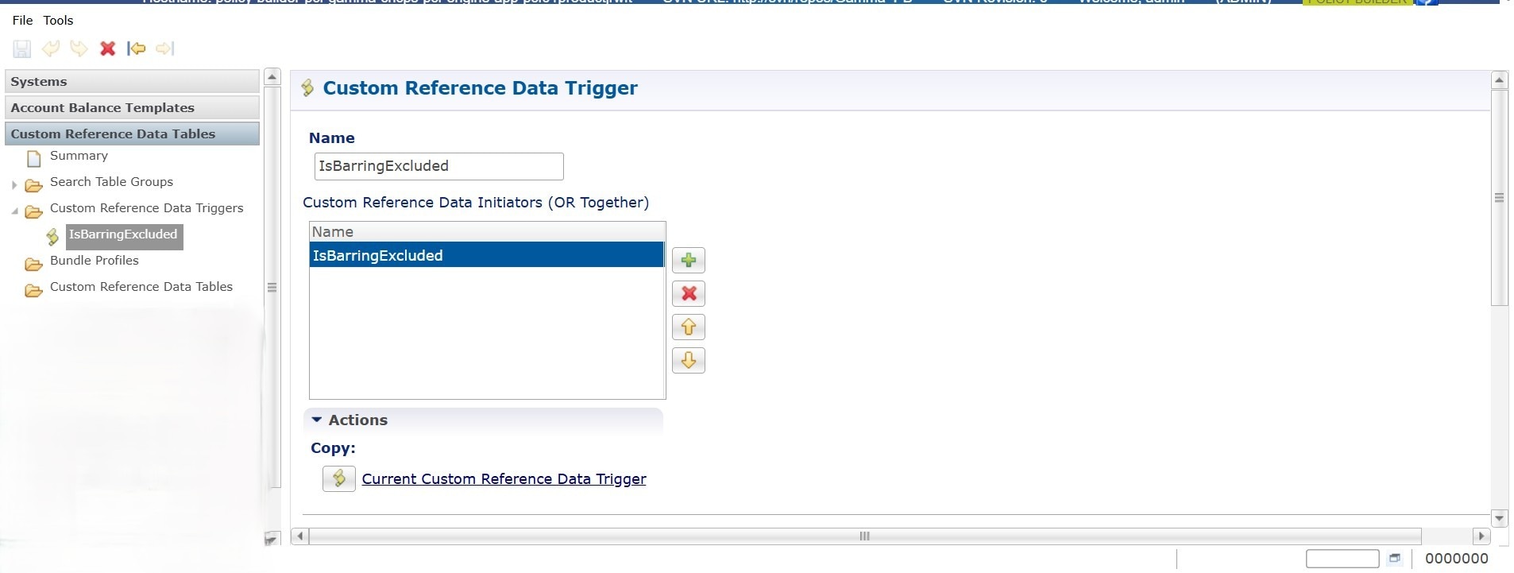Collapse the Actions section

click(x=317, y=420)
